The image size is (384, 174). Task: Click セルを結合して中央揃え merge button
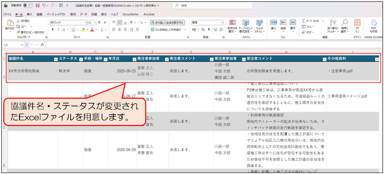(x=166, y=29)
